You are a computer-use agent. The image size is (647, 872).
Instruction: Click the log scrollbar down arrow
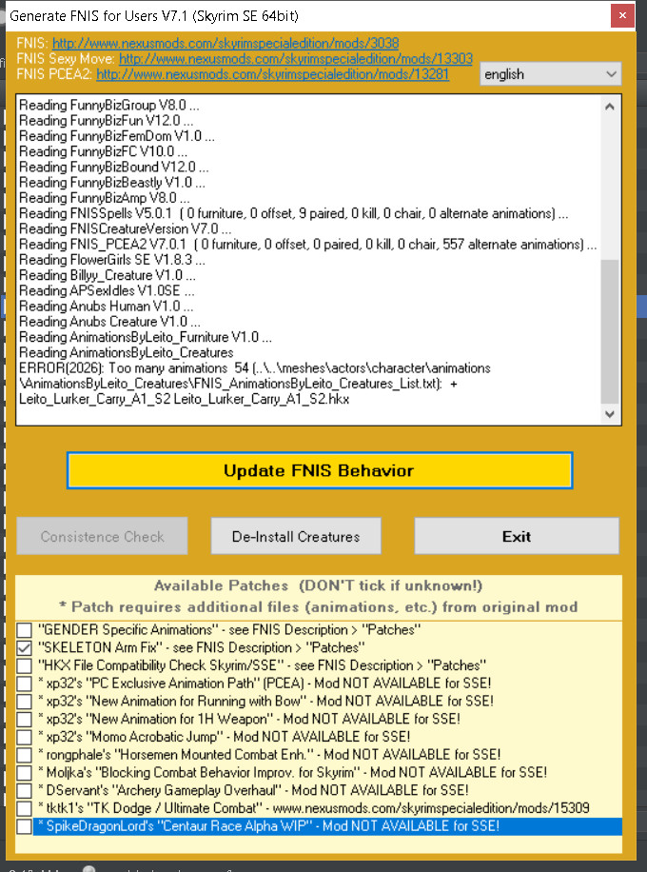(610, 414)
